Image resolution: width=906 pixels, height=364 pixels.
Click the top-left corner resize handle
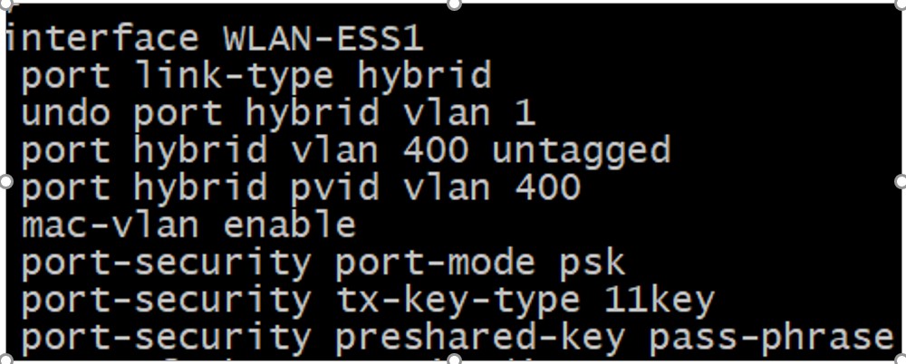(x=4, y=5)
